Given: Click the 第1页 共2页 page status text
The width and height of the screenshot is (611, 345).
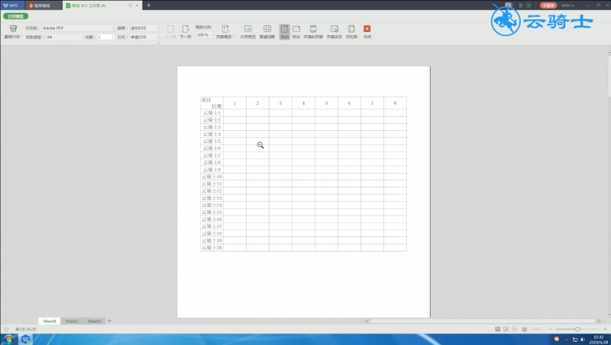Looking at the screenshot, I should click(x=26, y=330).
